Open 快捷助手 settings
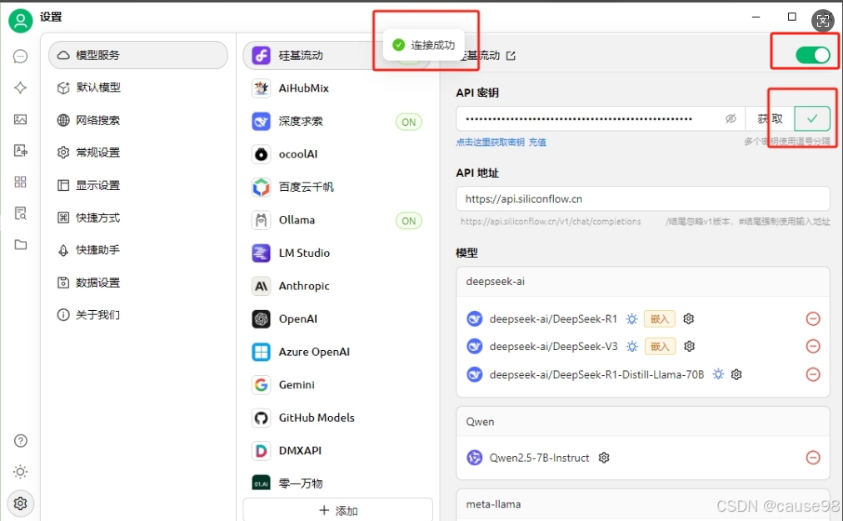 (138, 250)
